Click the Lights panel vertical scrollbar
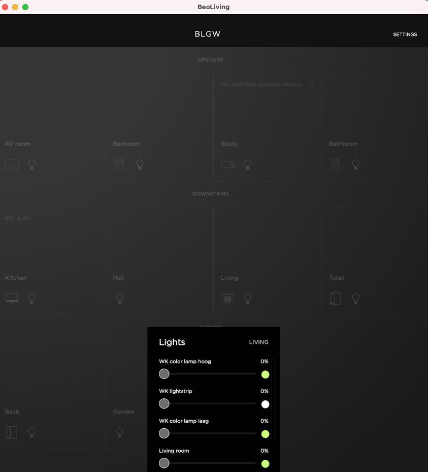Image resolution: width=428 pixels, height=472 pixels. (x=274, y=399)
